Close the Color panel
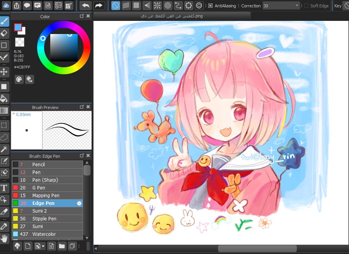 pos(88,16)
